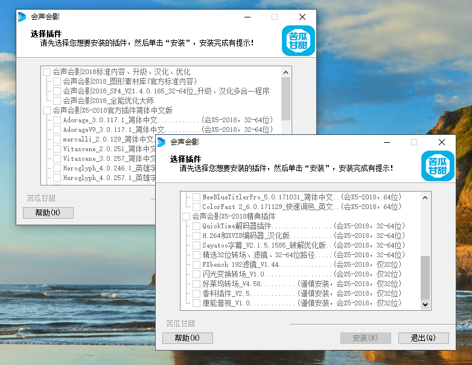Tick 会声会影X5-2018官方插件简体中文版 group checkbox
472x365 pixels.
pos(46,111)
